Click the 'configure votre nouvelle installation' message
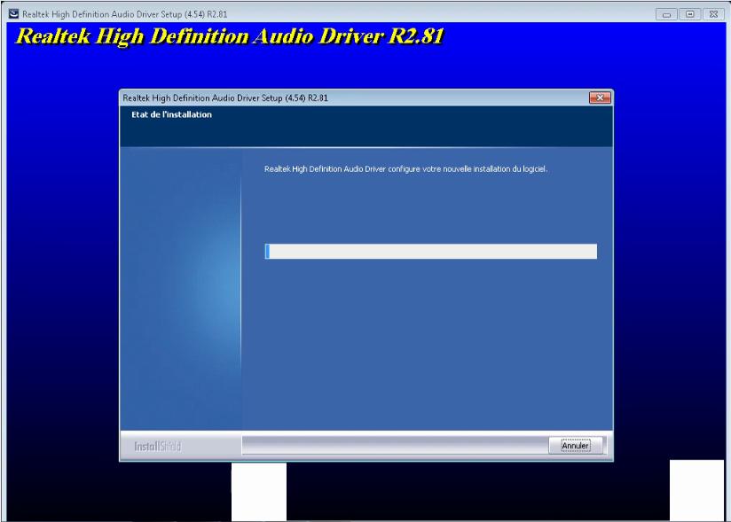Image resolution: width=731 pixels, height=522 pixels. pos(405,169)
